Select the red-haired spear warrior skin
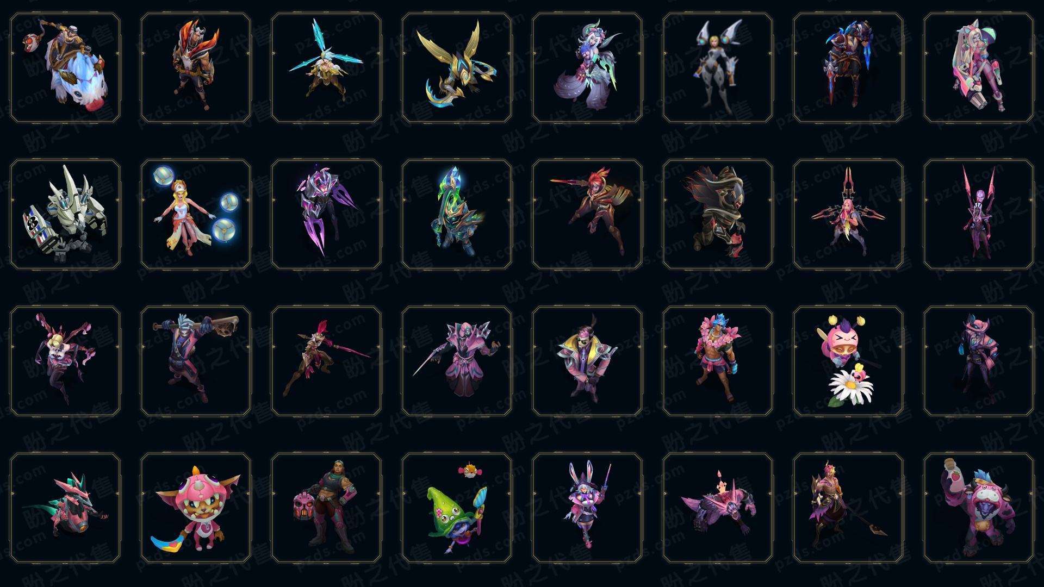Screen dimensions: 1044x587 pyautogui.click(x=587, y=214)
